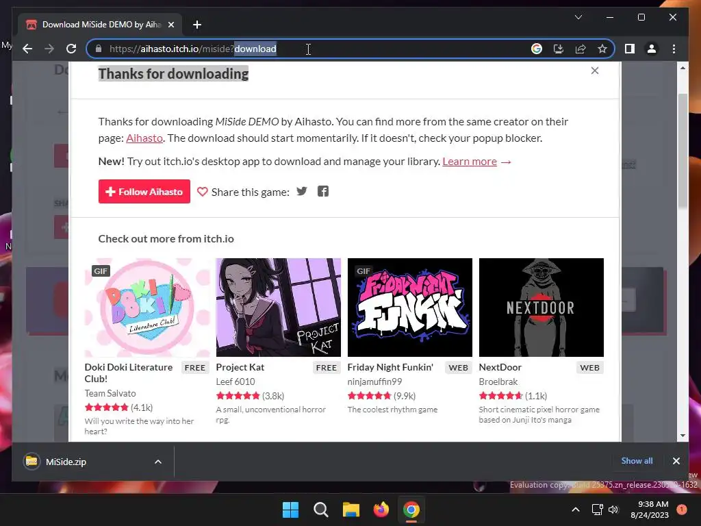Open the downloaded MiSide.zip file
Viewport: 701px width, 526px height.
coord(66,462)
